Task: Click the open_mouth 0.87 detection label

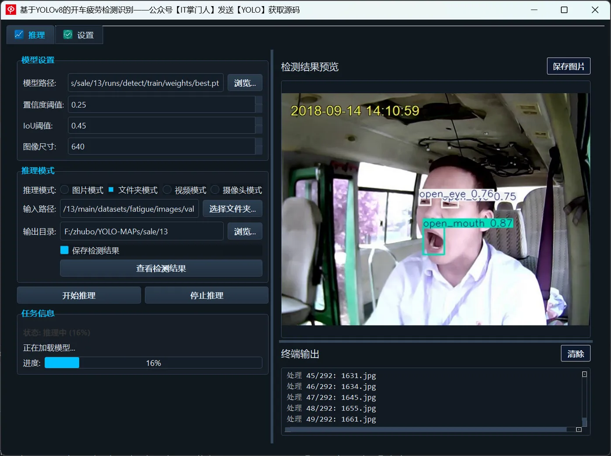Action: coord(468,223)
